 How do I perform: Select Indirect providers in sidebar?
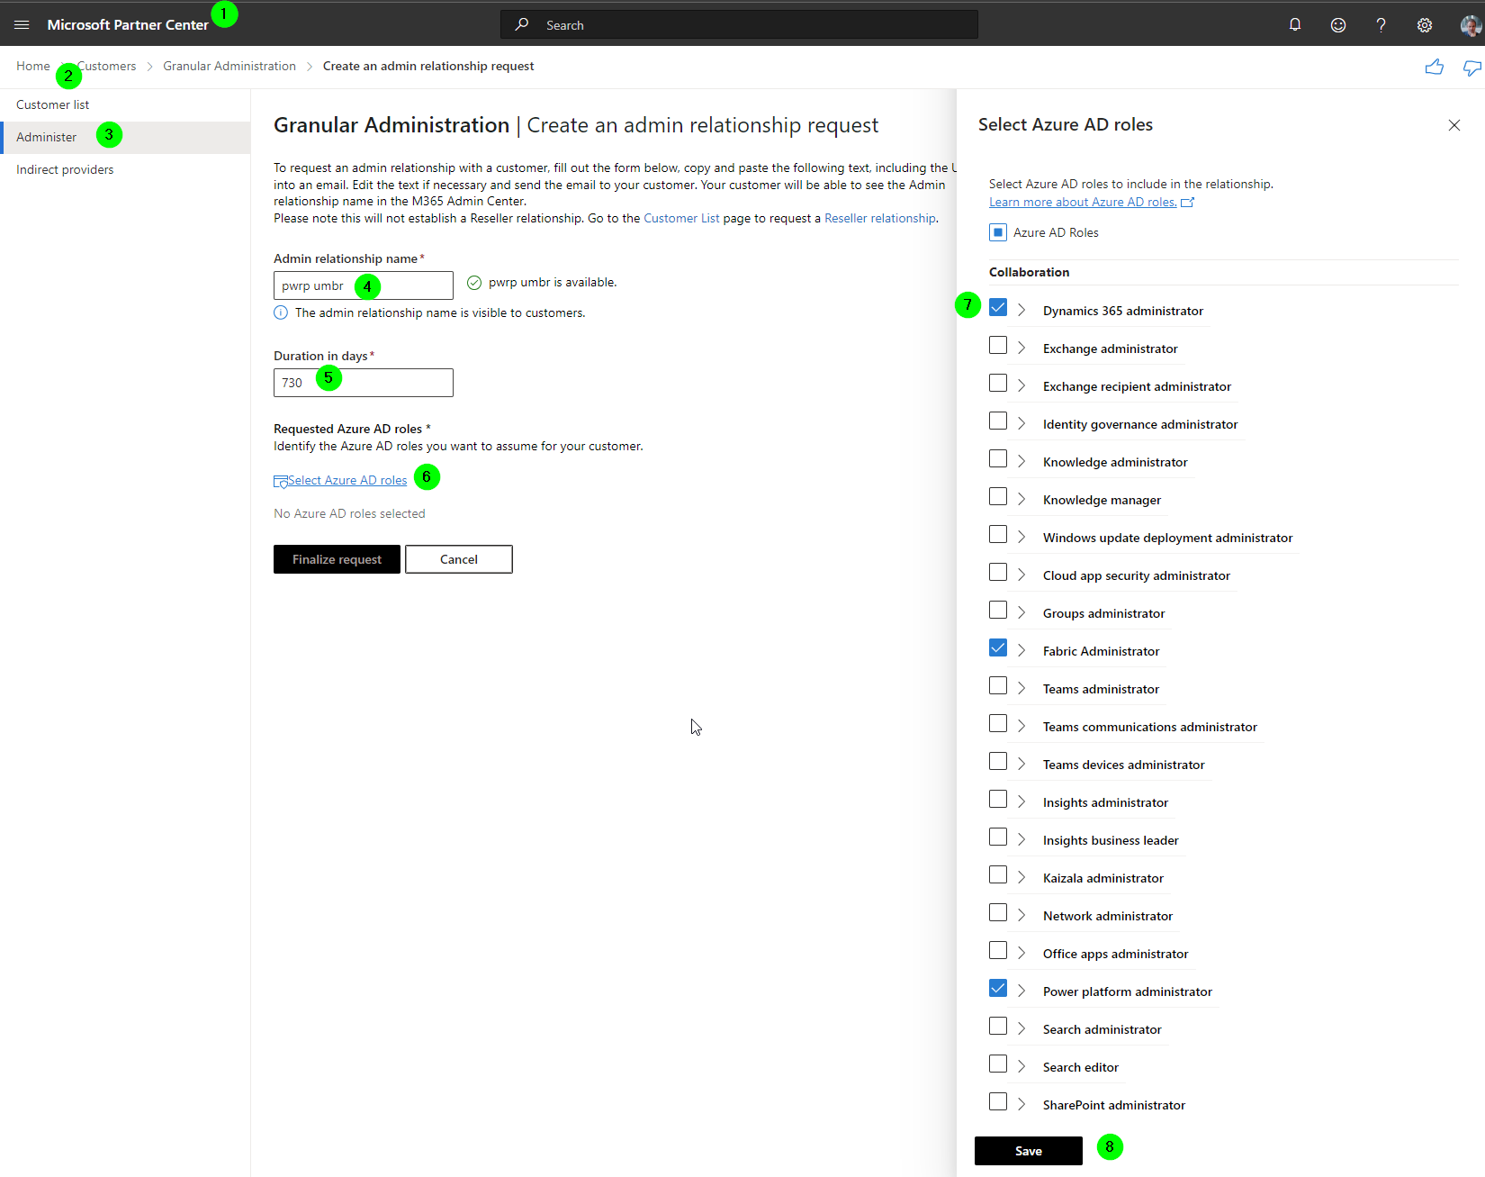click(x=65, y=169)
